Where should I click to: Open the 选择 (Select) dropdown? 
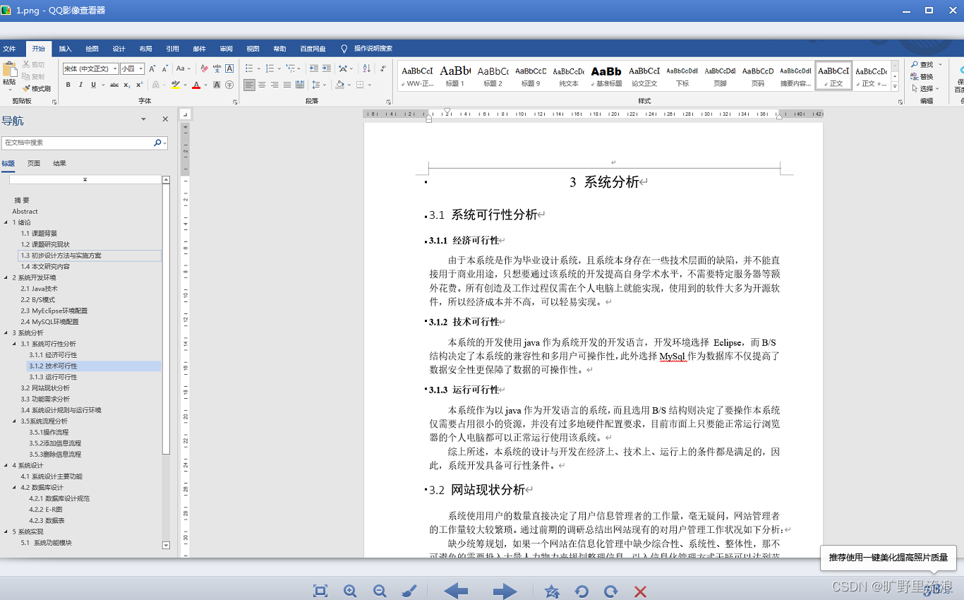tap(924, 88)
